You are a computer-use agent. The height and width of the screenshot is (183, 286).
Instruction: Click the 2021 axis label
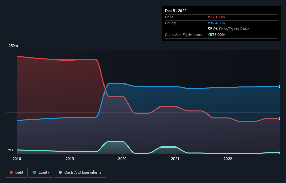click(x=175, y=159)
